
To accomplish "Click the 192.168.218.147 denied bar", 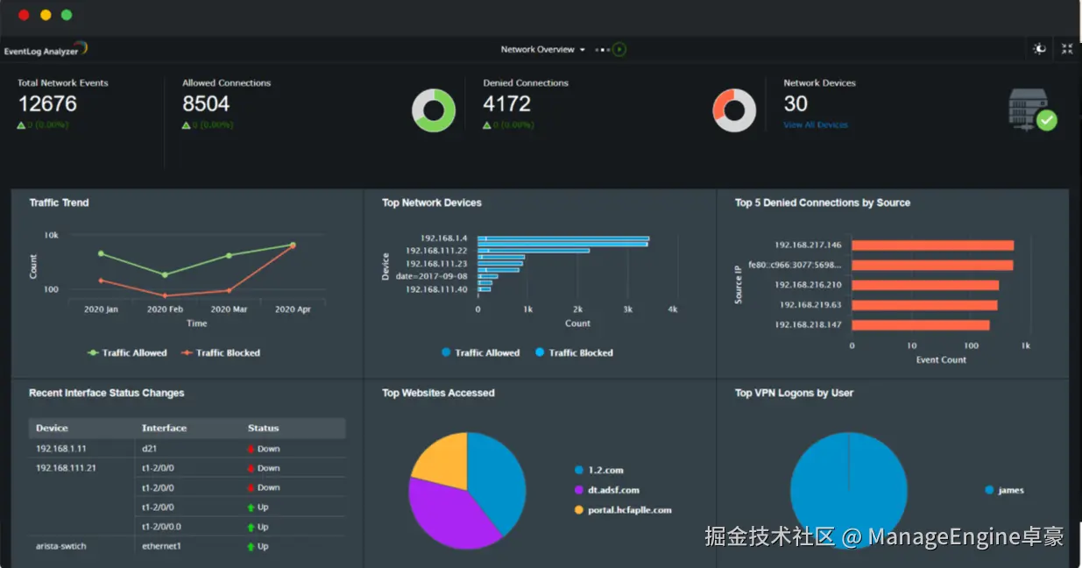I will tap(921, 325).
